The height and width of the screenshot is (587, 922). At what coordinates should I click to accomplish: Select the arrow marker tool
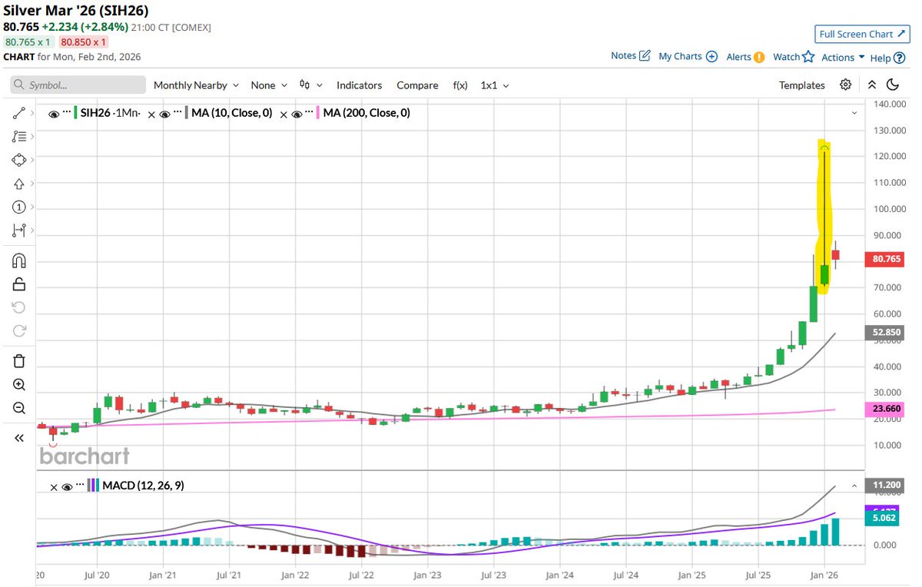tap(19, 184)
